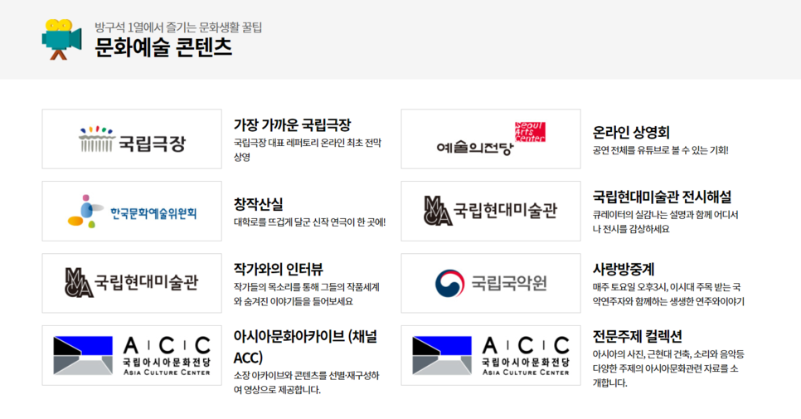Open the 국립현대미술관 전시해설 title link
Viewport: 801px width, 419px height.
[662, 197]
